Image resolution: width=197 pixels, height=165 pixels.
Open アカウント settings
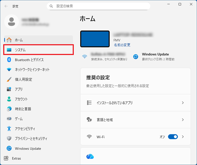[x=38, y=99]
